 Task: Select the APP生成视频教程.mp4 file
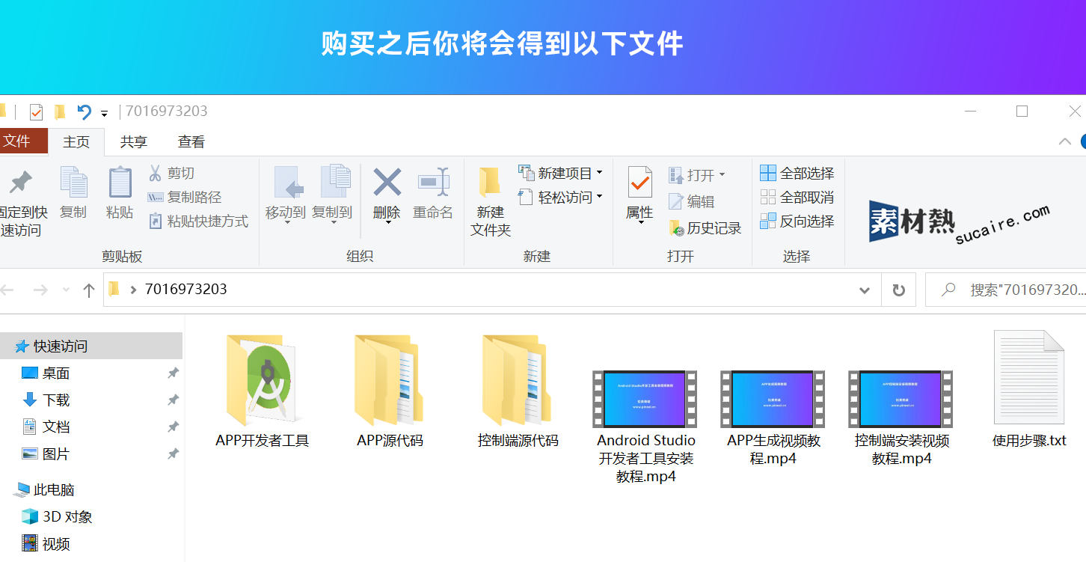(773, 418)
